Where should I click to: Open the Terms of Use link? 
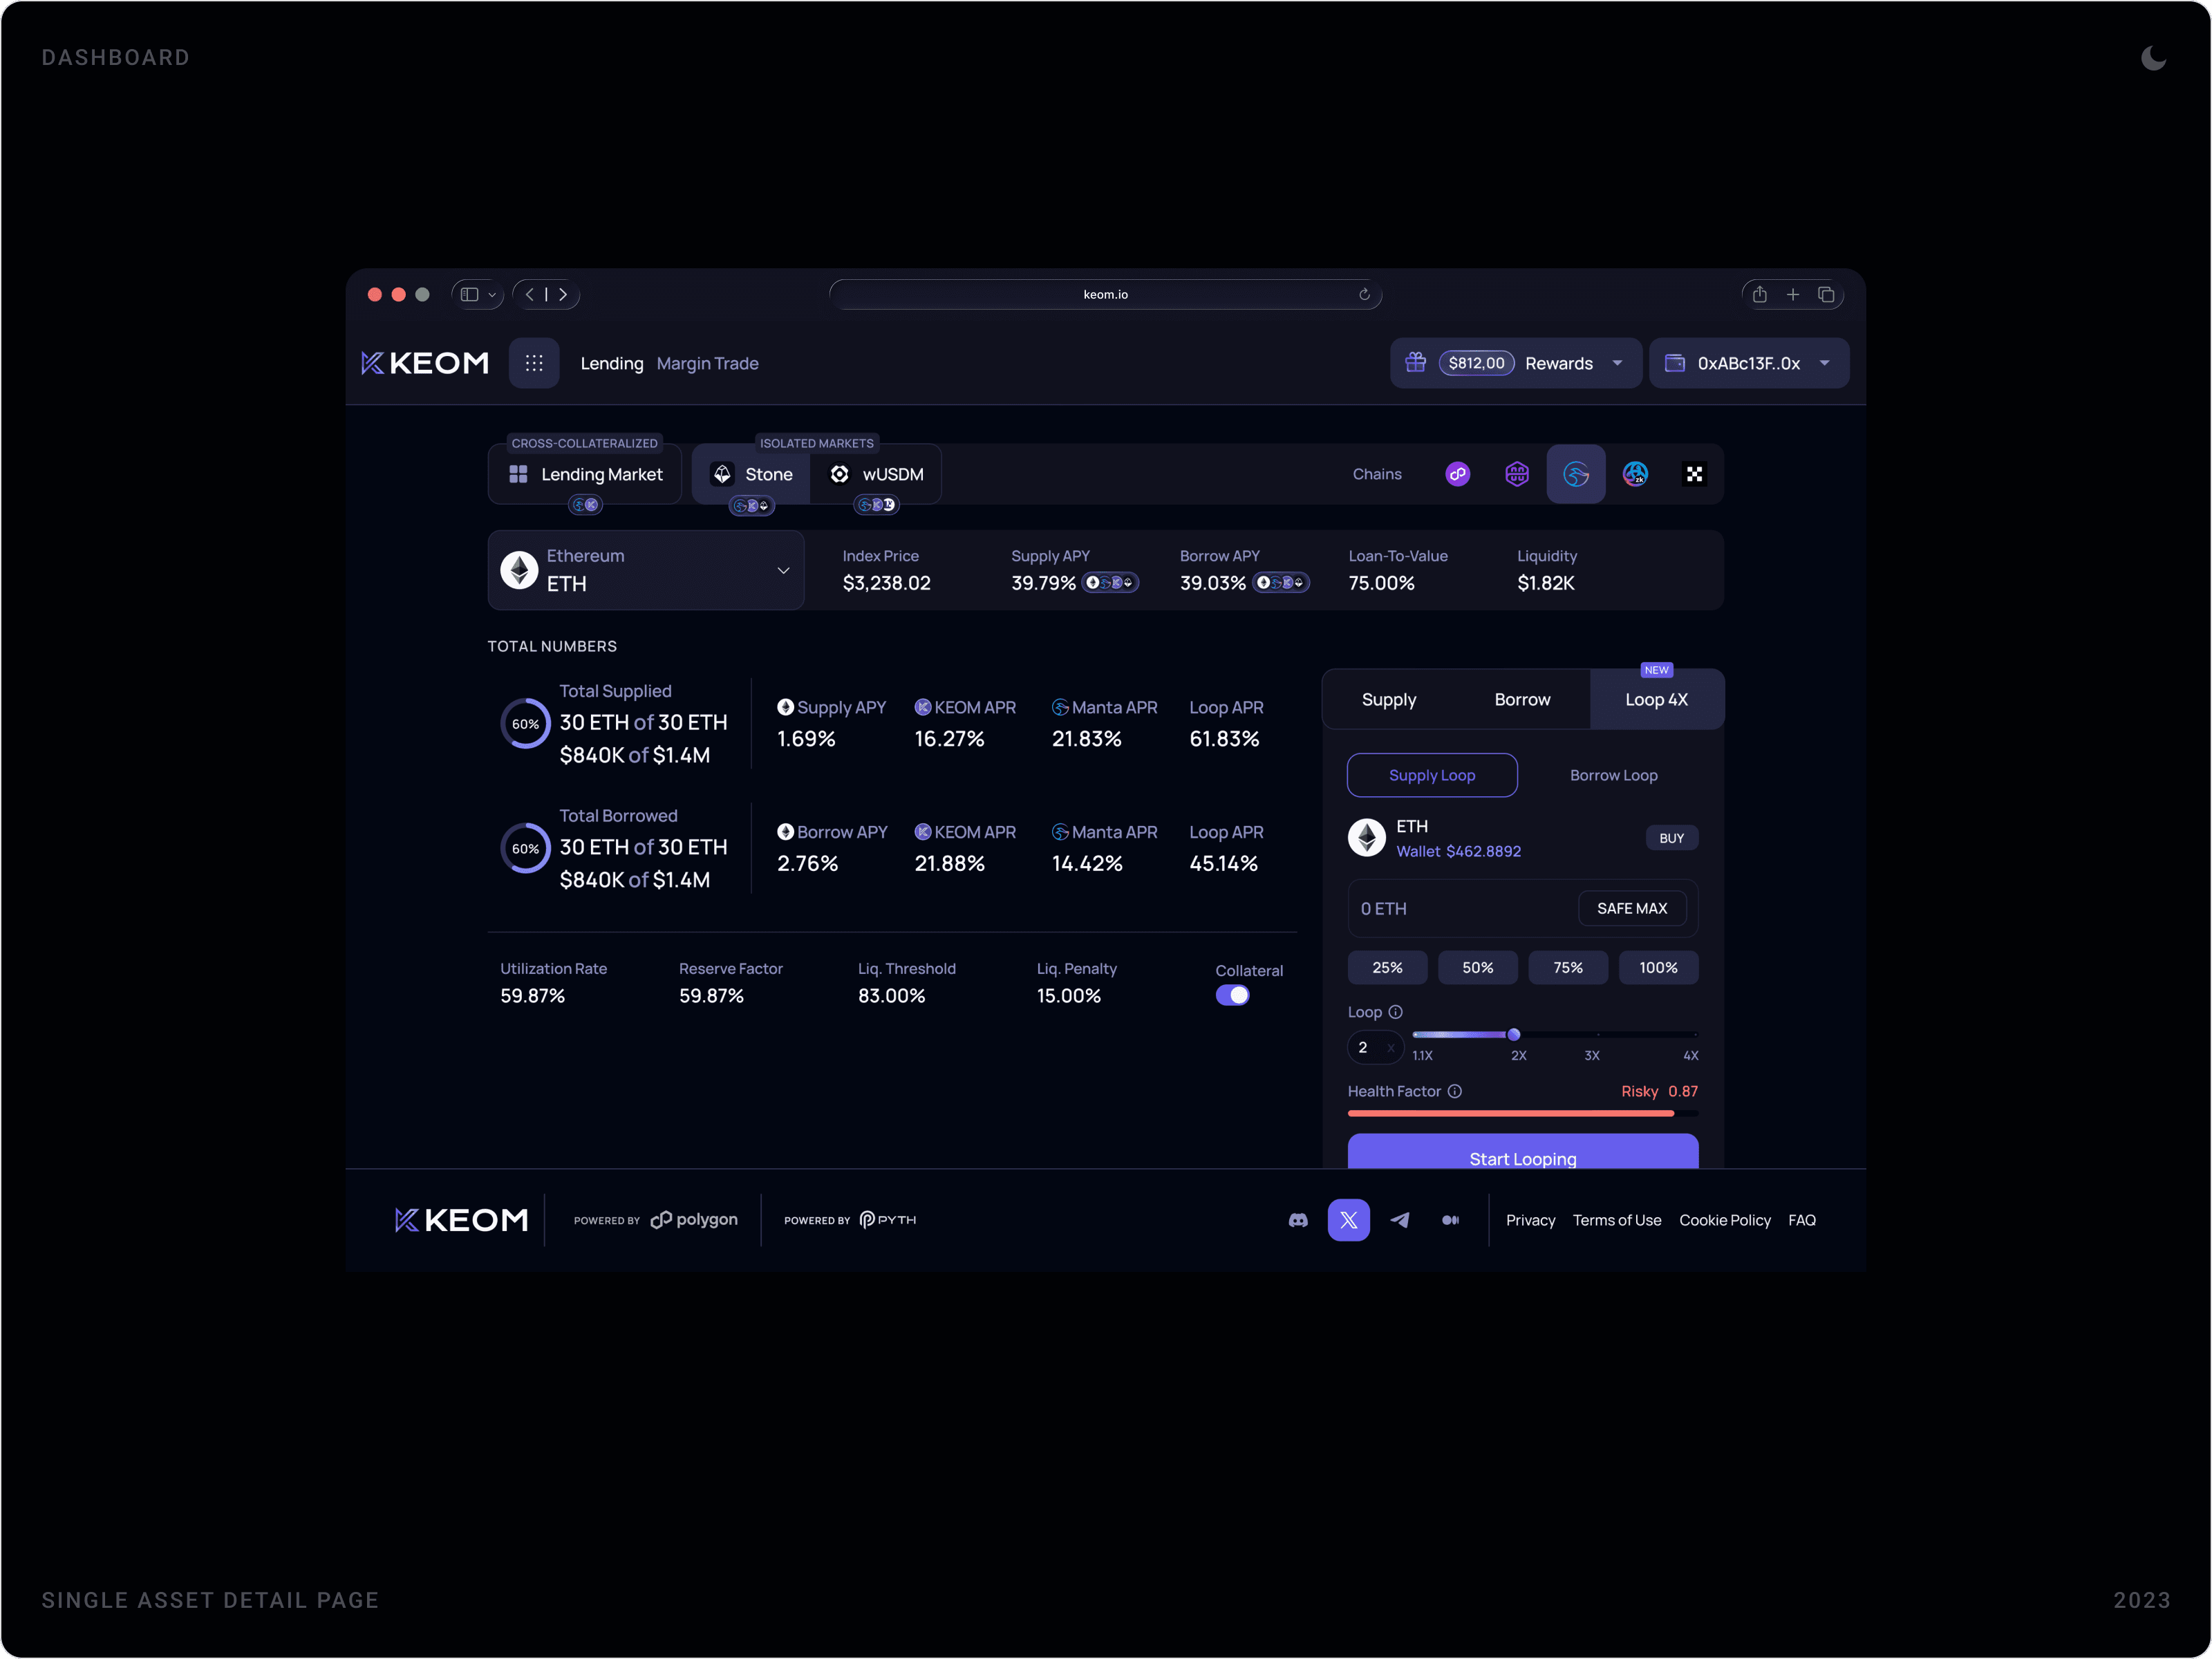[1617, 1220]
